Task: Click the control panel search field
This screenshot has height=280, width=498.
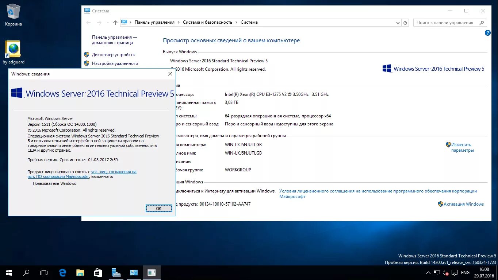Action: click(x=450, y=23)
